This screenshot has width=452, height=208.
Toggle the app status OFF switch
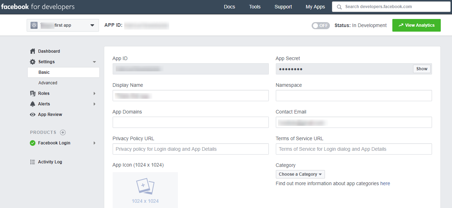click(x=320, y=26)
